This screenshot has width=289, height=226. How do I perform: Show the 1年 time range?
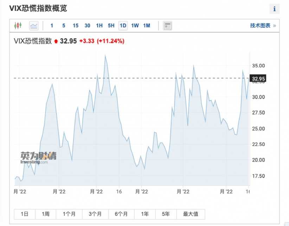coord(144,214)
